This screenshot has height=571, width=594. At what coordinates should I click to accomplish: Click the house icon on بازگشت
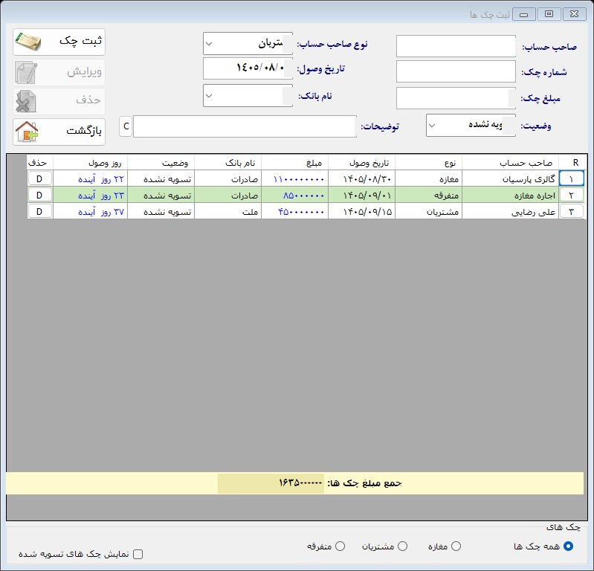(27, 132)
